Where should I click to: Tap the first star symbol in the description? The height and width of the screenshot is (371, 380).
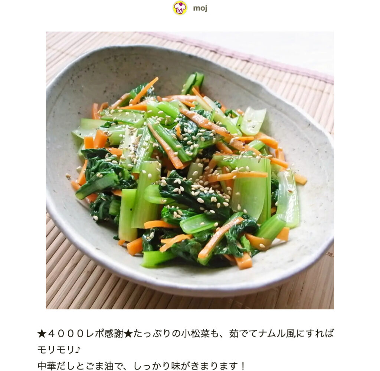pos(42,334)
